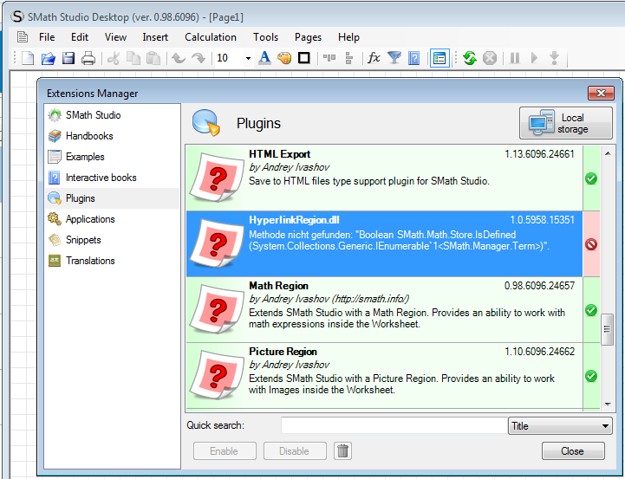Open the Tools menu

(x=265, y=37)
